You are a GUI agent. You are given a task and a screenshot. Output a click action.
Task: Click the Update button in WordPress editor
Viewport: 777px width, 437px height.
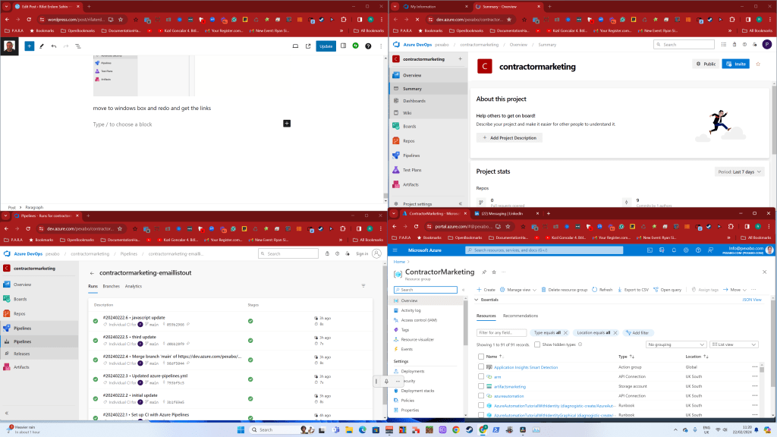tap(326, 46)
